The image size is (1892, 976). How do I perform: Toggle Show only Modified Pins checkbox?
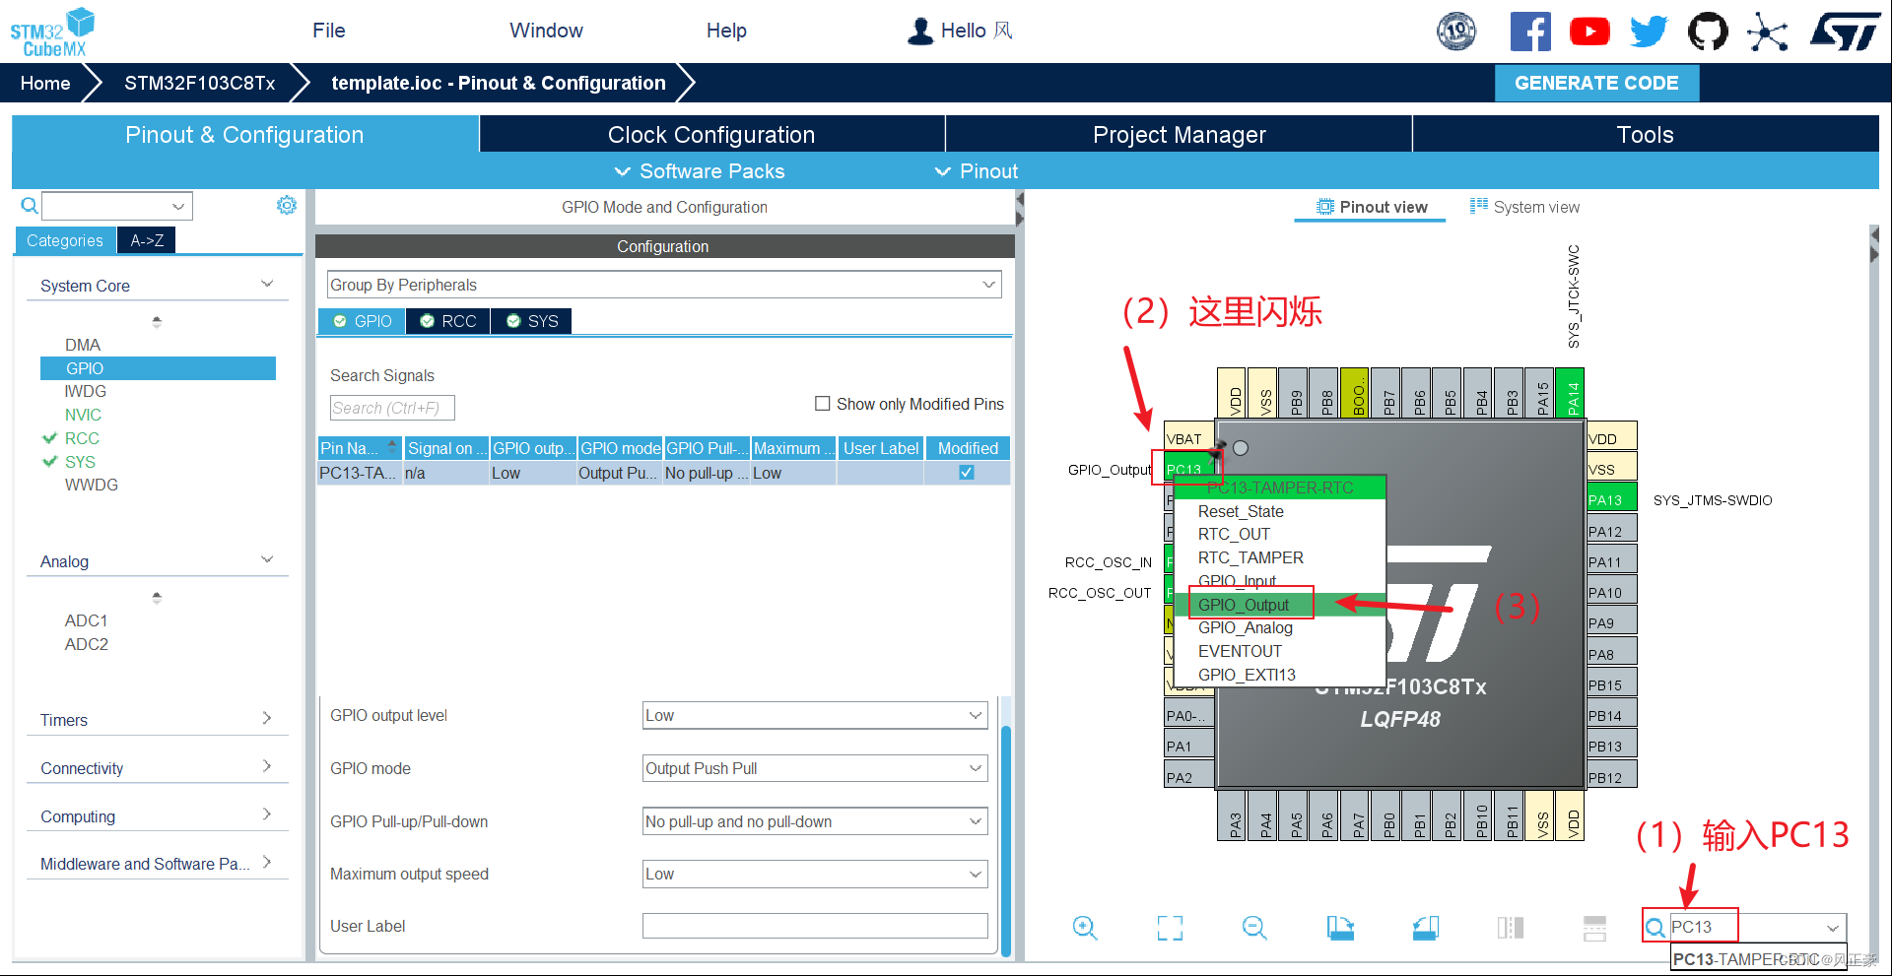point(823,404)
